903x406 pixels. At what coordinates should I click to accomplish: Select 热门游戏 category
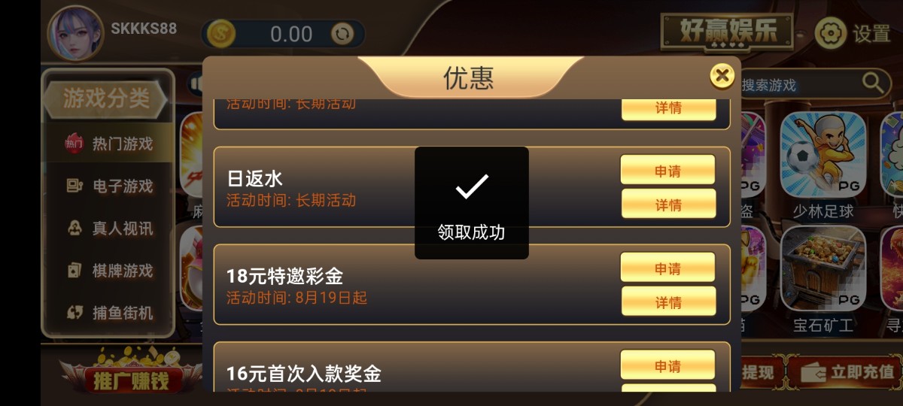click(x=109, y=143)
